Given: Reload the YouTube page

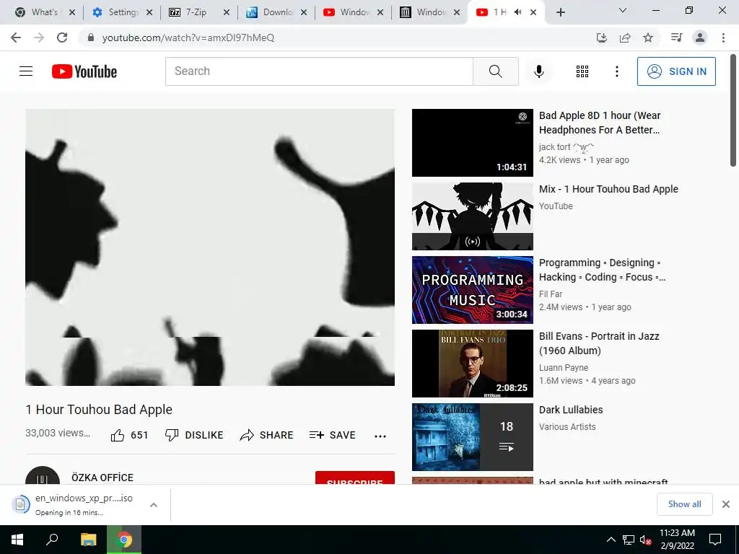Looking at the screenshot, I should point(62,38).
